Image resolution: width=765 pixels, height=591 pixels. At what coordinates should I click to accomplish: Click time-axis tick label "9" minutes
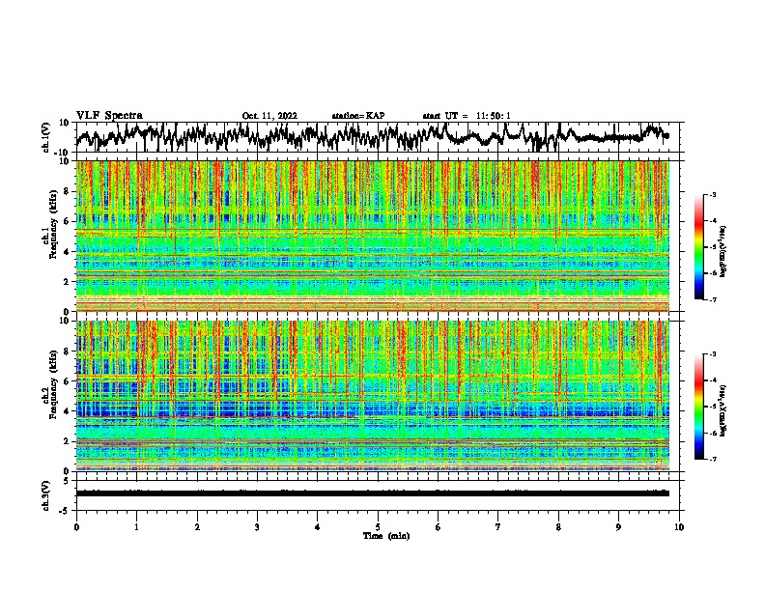click(x=618, y=527)
